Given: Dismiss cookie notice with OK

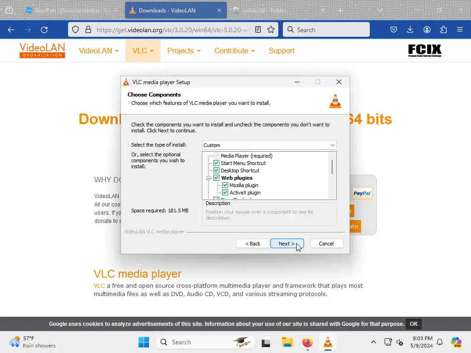Looking at the screenshot, I should (x=414, y=324).
